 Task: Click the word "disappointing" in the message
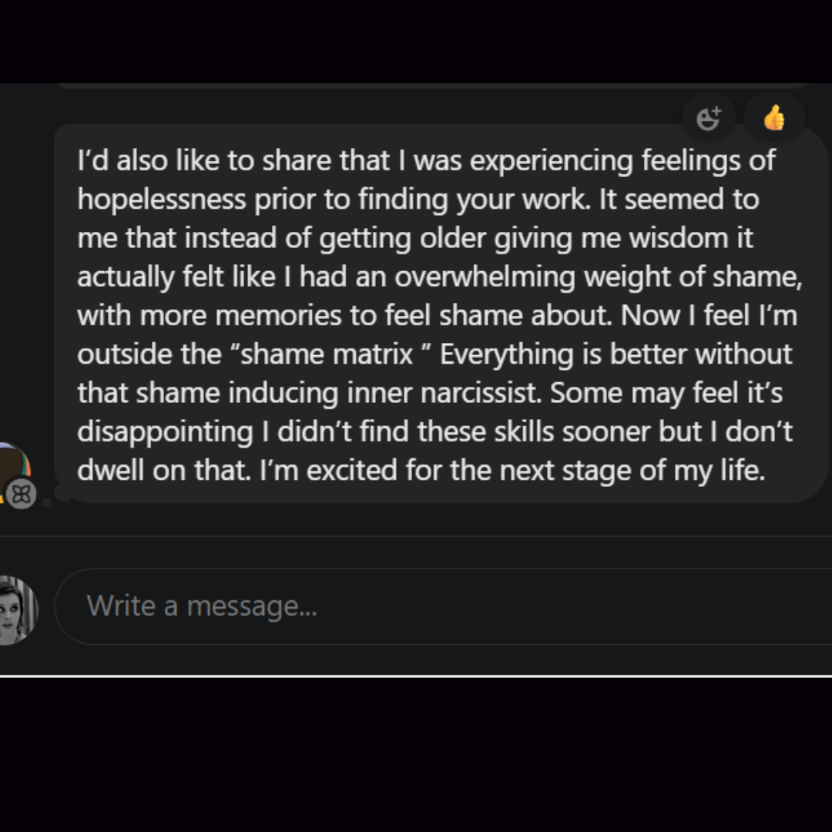165,431
